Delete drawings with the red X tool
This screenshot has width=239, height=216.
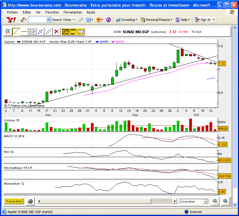pos(56,32)
